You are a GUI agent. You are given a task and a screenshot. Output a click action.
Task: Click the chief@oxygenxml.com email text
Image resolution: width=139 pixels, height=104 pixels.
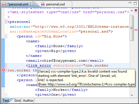(64, 61)
